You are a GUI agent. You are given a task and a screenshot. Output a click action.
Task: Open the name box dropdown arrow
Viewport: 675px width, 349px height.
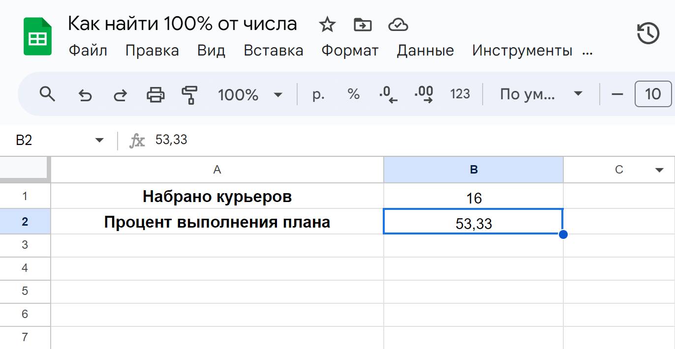[x=99, y=141]
